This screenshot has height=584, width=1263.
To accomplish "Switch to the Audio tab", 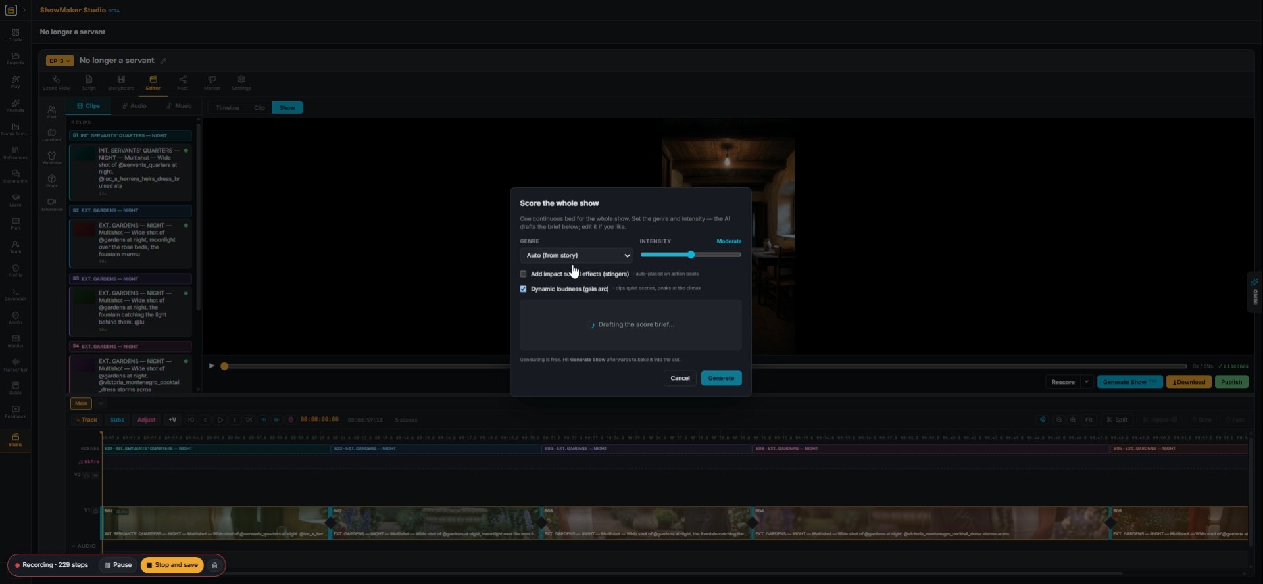I will pyautogui.click(x=134, y=106).
